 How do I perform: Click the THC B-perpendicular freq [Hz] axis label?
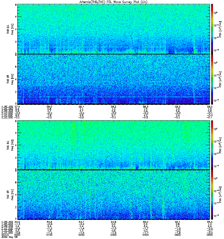pyautogui.click(x=12, y=145)
